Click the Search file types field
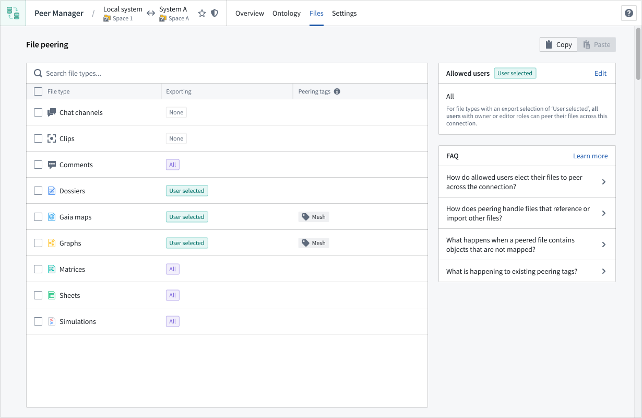The height and width of the screenshot is (418, 642). click(x=227, y=73)
